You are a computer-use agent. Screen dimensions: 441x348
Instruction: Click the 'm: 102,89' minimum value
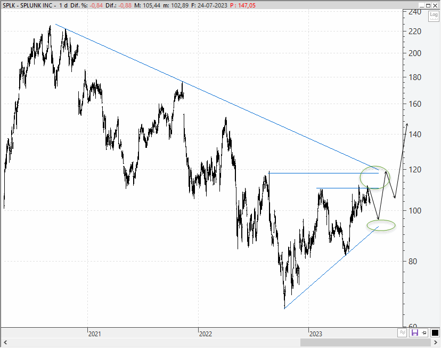[175, 5]
